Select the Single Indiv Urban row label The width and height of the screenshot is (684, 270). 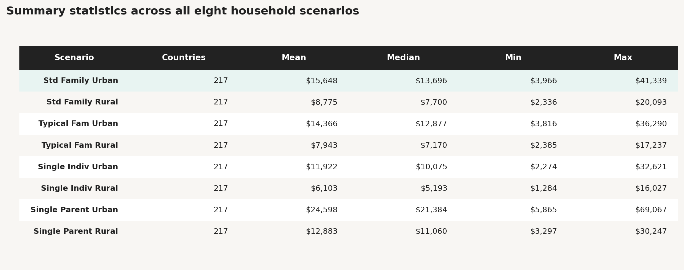(x=78, y=167)
